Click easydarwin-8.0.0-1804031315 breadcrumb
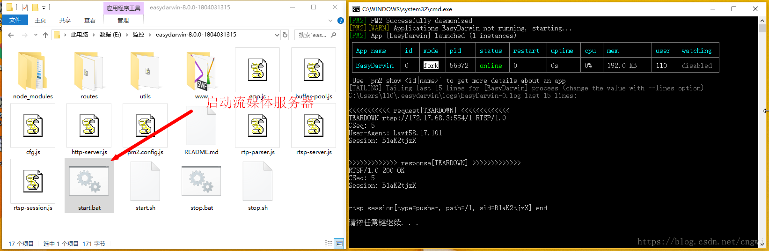Image resolution: width=769 pixels, height=251 pixels. pyautogui.click(x=196, y=35)
